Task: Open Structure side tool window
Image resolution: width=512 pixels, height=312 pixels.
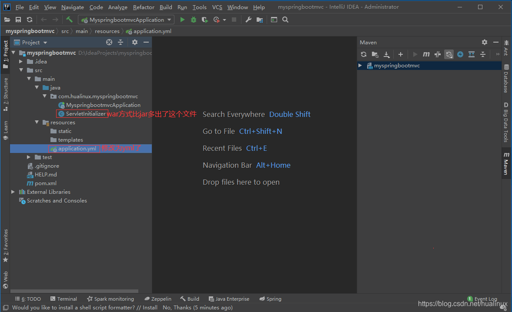Action: point(6,95)
